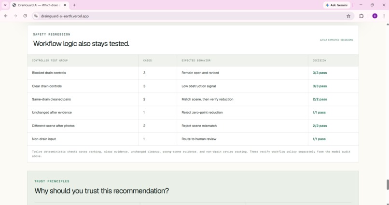This screenshot has width=389, height=205.
Task: Select the DrainGuard AI tab
Action: click(x=39, y=5)
